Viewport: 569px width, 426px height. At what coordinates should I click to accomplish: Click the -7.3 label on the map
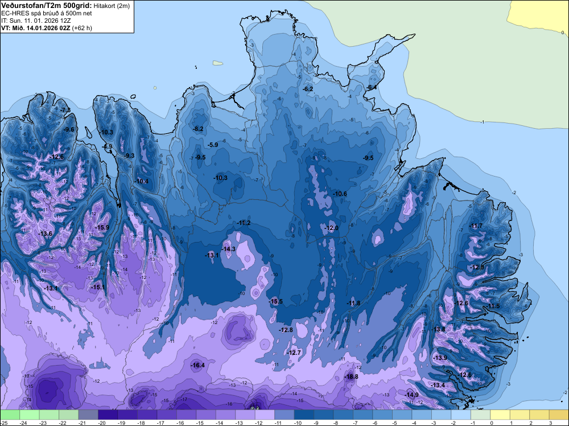click(65, 110)
